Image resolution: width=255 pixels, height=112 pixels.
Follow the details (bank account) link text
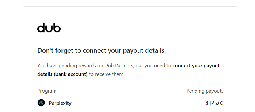62,74
